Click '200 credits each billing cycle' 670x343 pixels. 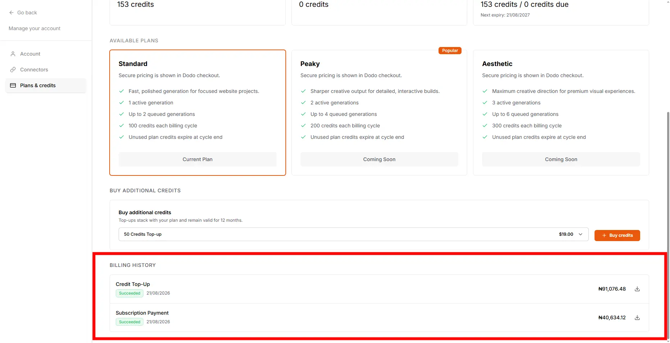[345, 126]
